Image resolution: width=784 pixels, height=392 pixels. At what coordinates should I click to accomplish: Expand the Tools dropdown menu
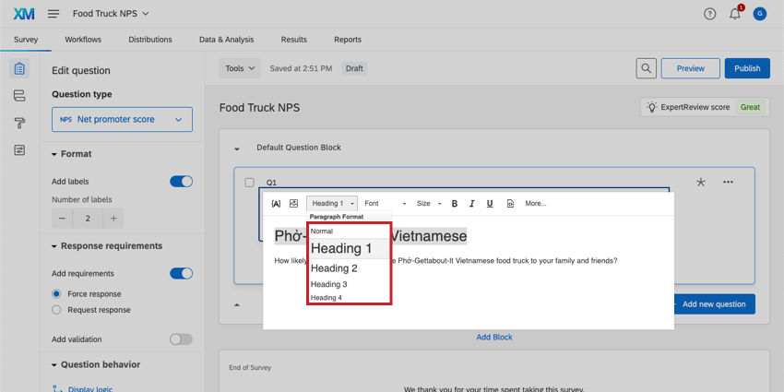(240, 68)
